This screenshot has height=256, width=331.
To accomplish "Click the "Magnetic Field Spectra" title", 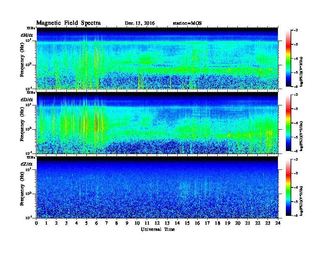I will click(69, 23).
